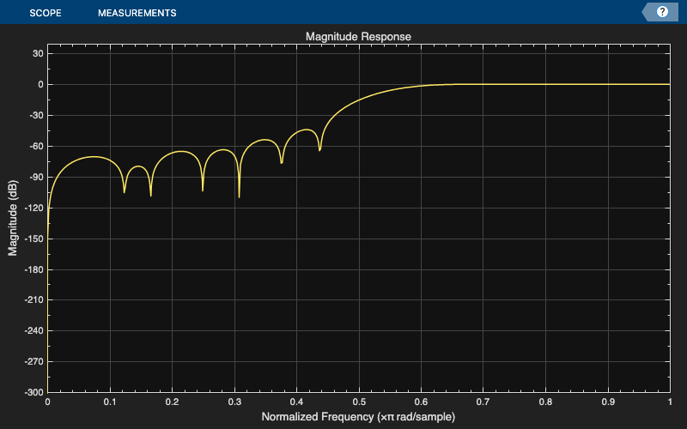Click the 30 tick label on y-axis
Image resolution: width=687 pixels, height=429 pixels.
click(x=38, y=54)
